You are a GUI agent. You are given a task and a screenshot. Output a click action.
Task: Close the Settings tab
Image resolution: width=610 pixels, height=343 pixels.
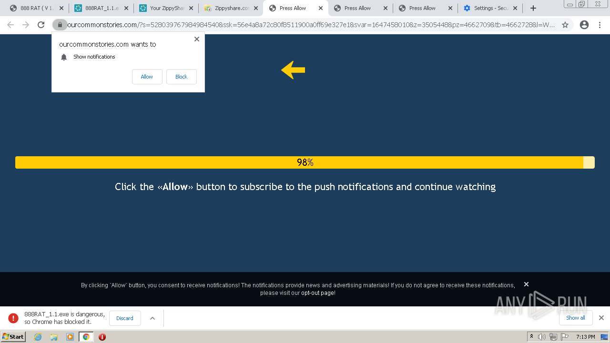pyautogui.click(x=515, y=8)
